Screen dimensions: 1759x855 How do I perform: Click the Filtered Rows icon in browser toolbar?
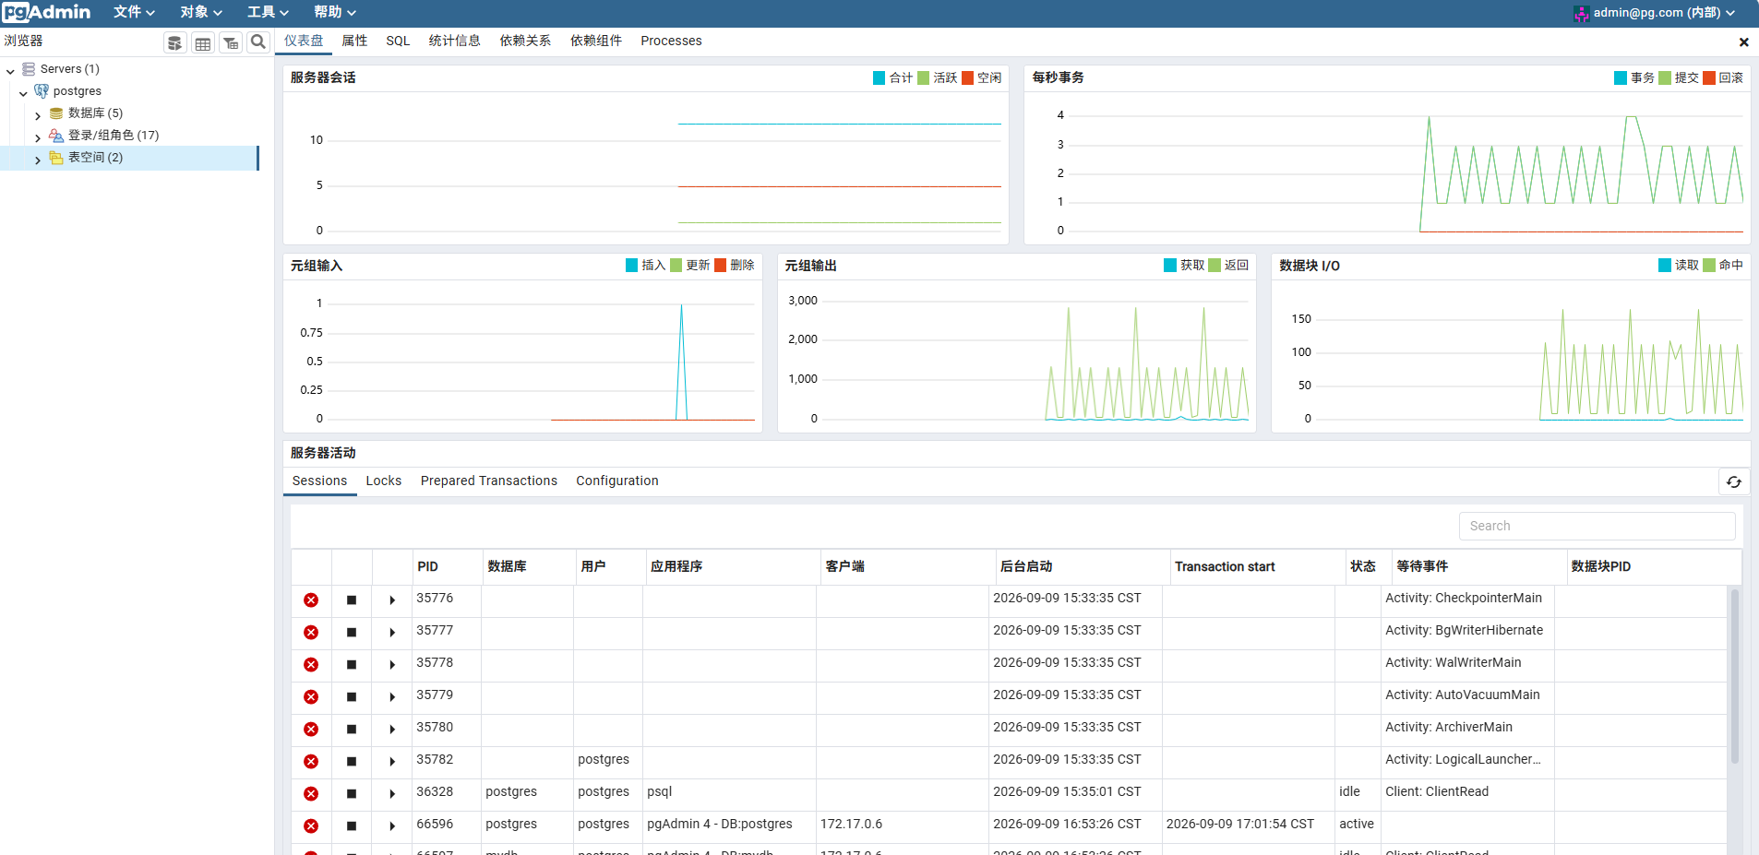(x=231, y=42)
